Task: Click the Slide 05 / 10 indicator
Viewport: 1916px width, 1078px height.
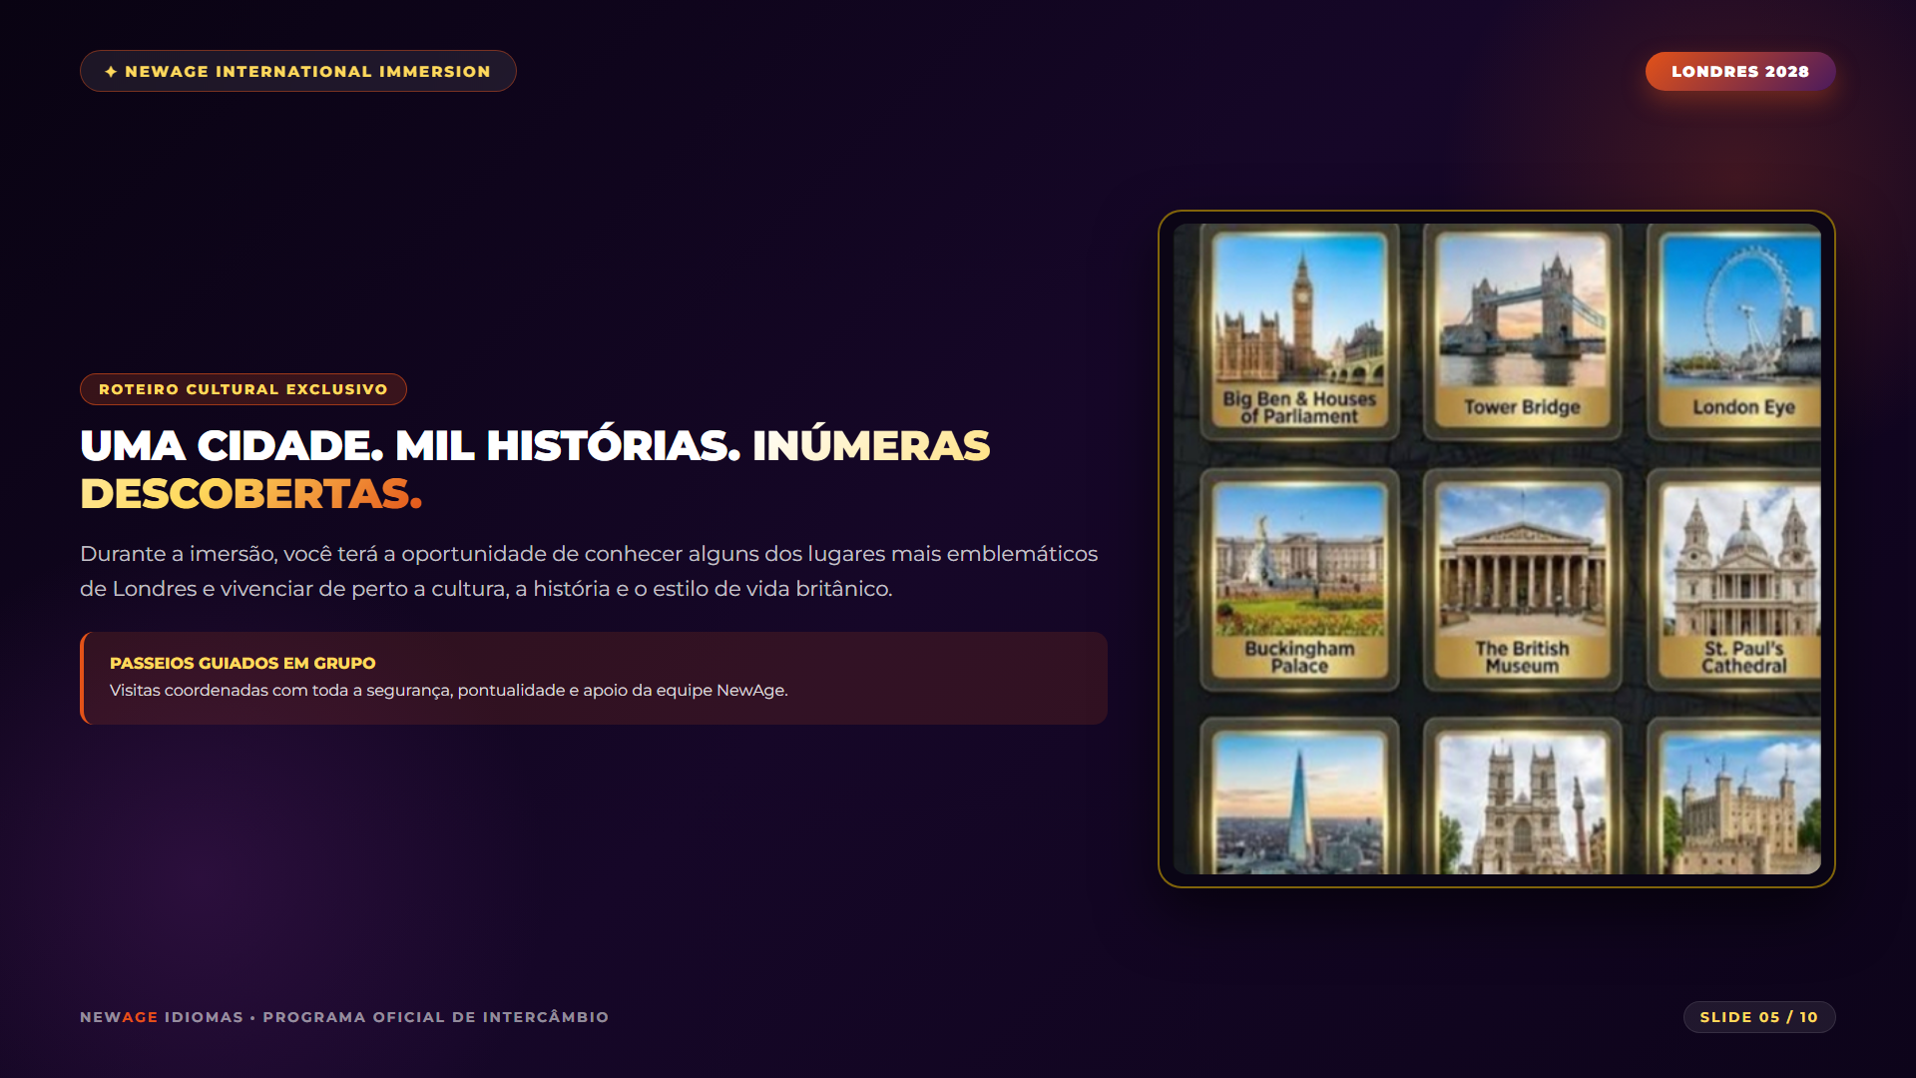Action: 1758,1017
